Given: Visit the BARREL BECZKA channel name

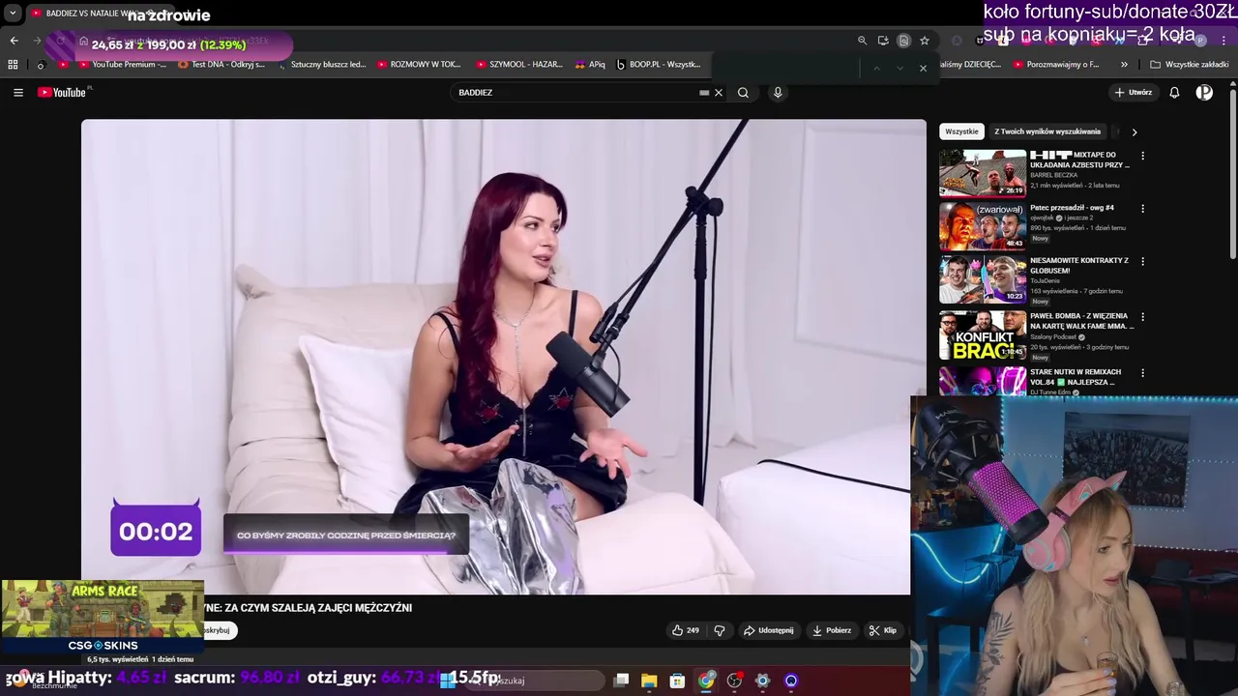Looking at the screenshot, I should coord(1053,175).
